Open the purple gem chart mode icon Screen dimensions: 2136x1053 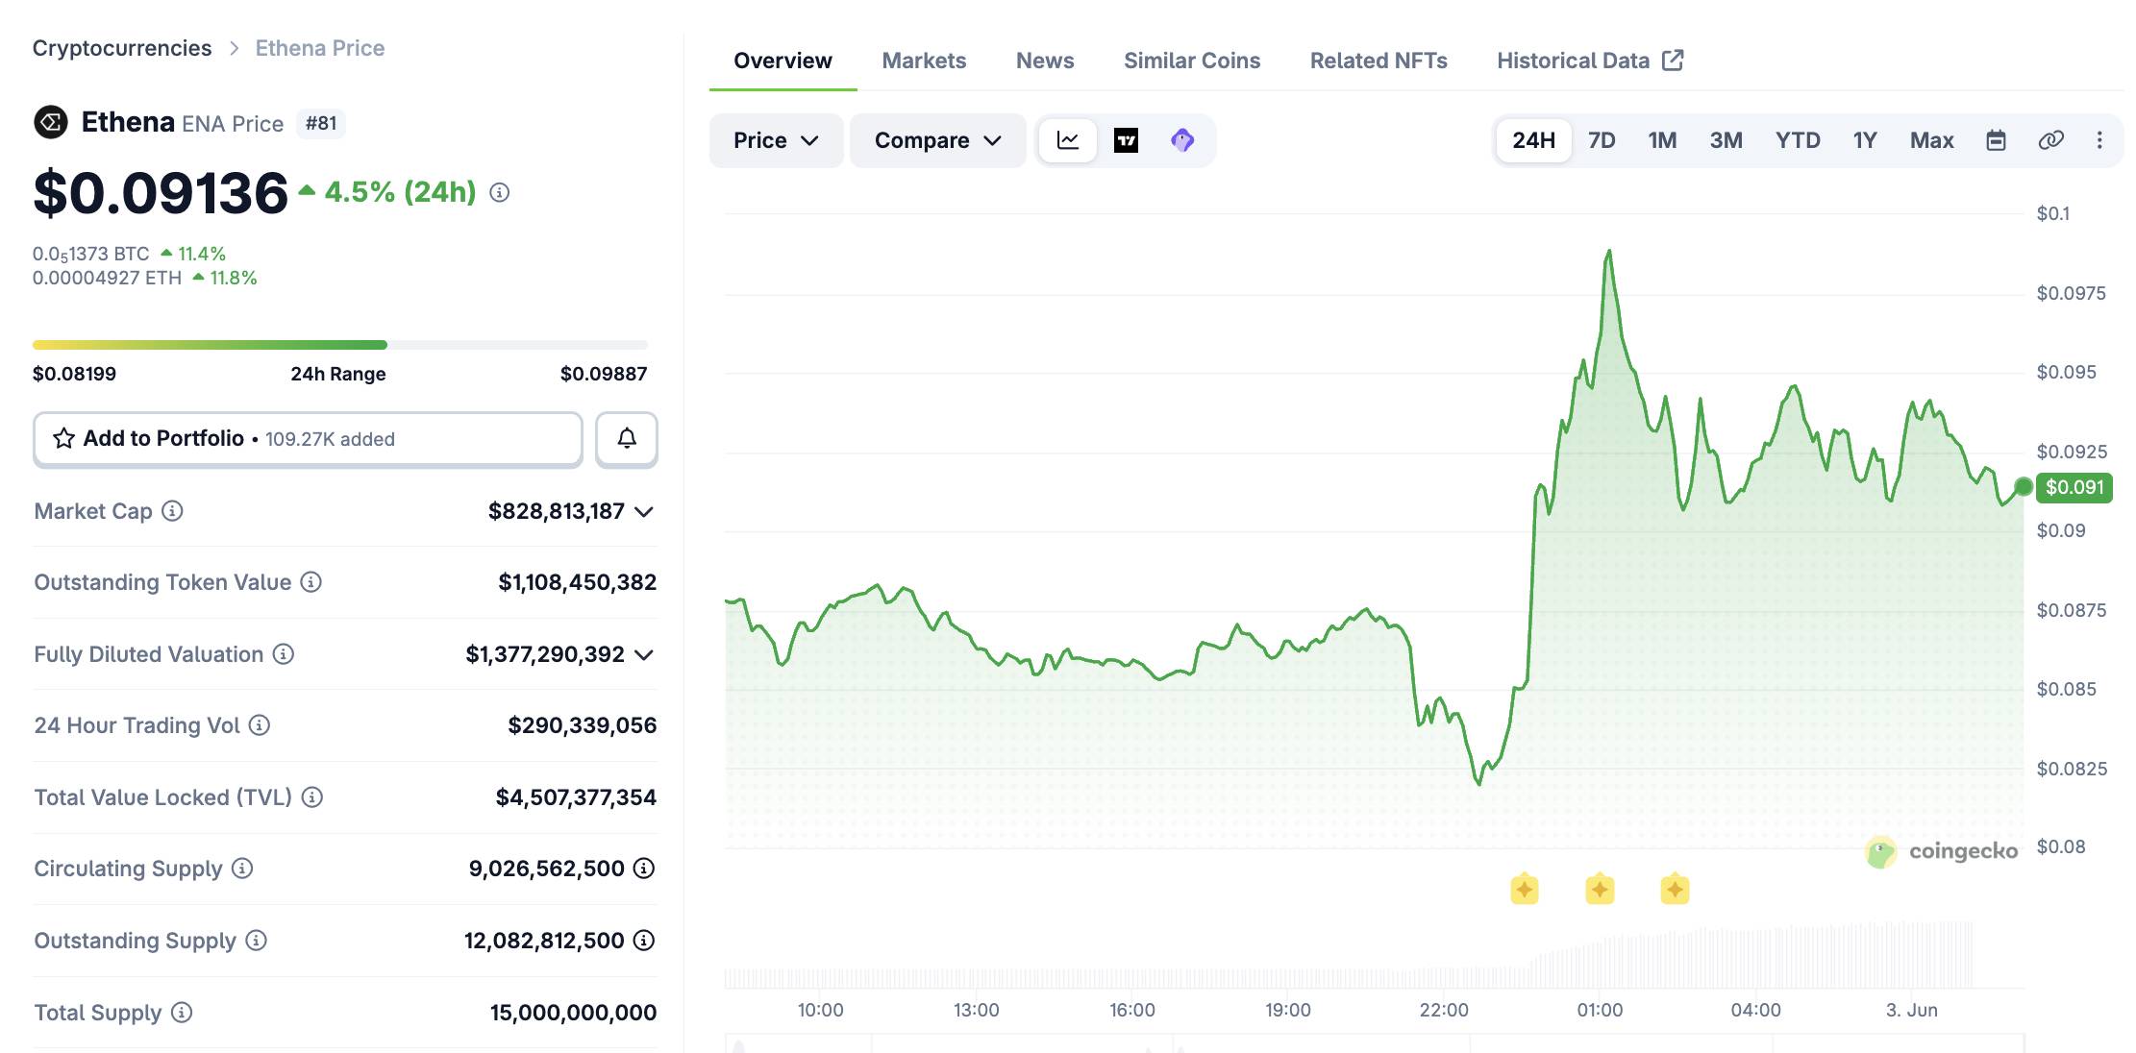1182,140
